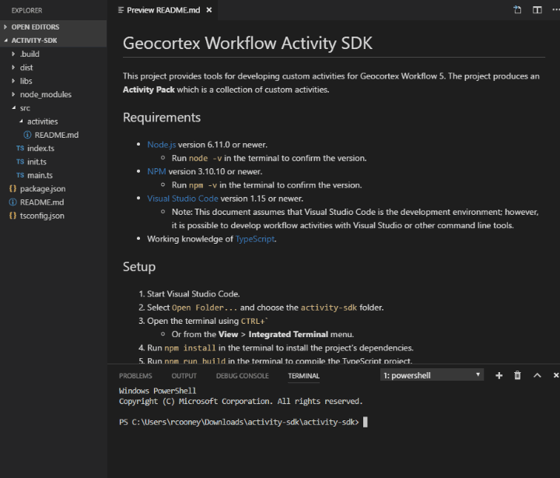Maximize the panel with up chevron
The width and height of the screenshot is (560, 478).
click(537, 375)
